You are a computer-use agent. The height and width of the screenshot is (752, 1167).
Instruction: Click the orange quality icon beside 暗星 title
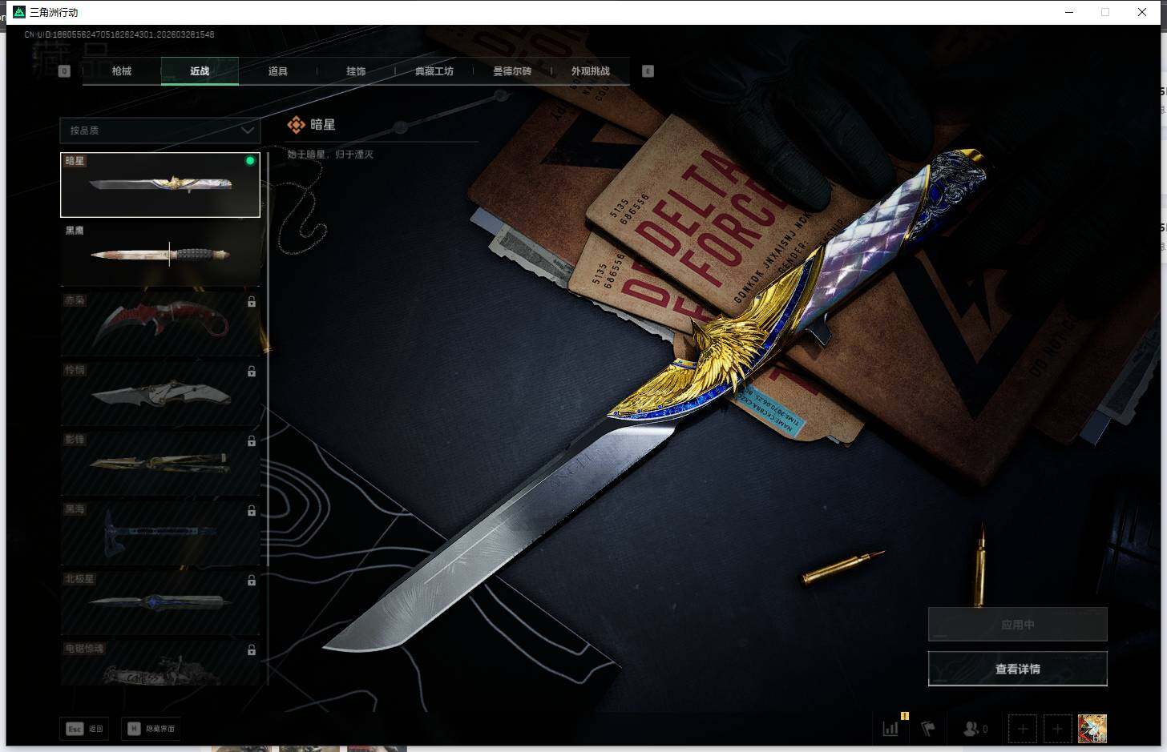point(297,125)
